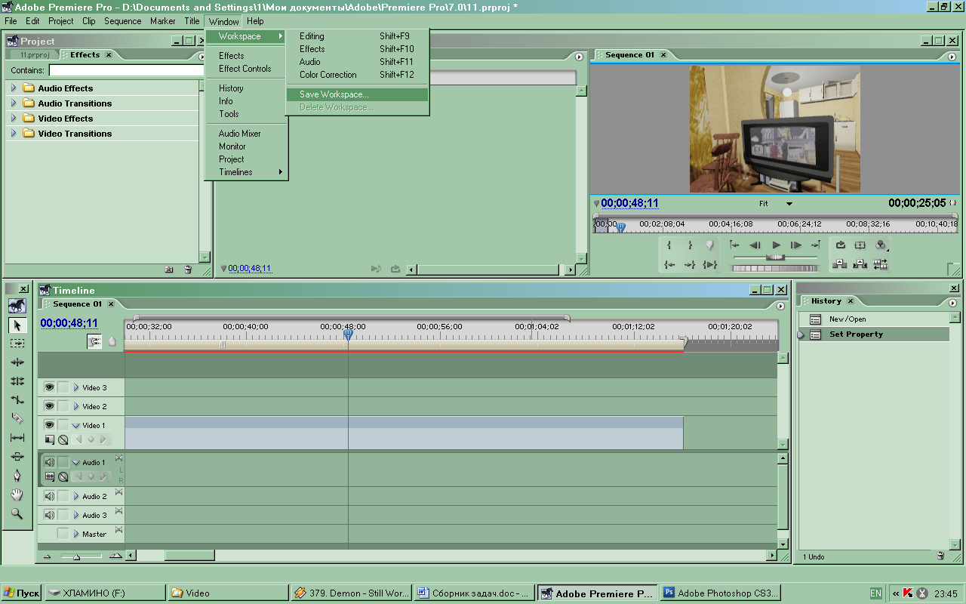Expand the Master track

point(75,534)
